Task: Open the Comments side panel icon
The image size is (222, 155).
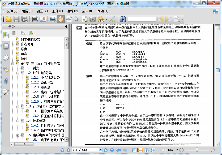Action: coord(6,69)
